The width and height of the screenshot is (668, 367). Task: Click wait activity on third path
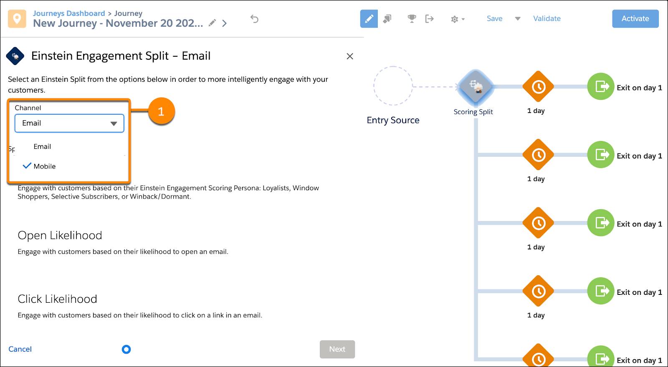539,223
